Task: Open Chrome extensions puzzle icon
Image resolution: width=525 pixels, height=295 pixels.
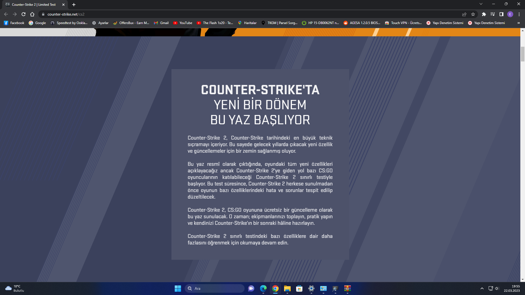Action: click(484, 14)
